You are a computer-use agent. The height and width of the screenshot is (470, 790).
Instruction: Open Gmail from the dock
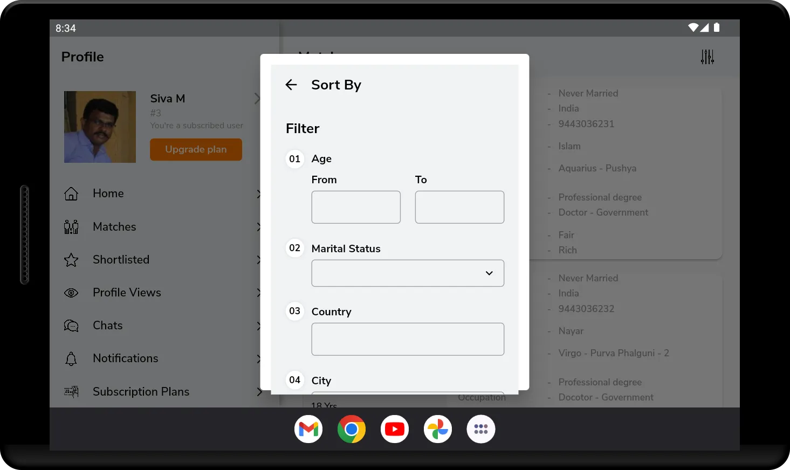pyautogui.click(x=308, y=429)
